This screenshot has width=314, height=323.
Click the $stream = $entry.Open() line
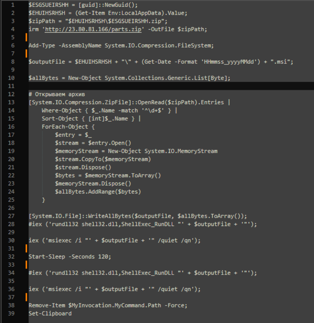93,143
